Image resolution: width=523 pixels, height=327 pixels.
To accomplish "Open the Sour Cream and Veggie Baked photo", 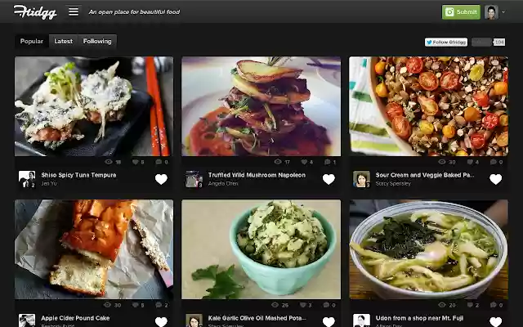I will click(x=428, y=106).
